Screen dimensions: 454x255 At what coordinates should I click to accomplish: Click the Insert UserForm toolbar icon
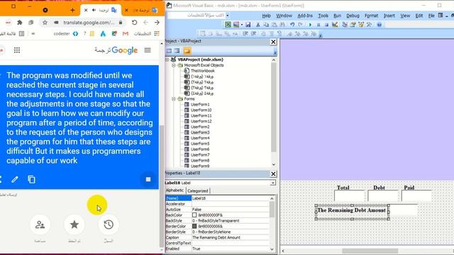click(x=236, y=25)
